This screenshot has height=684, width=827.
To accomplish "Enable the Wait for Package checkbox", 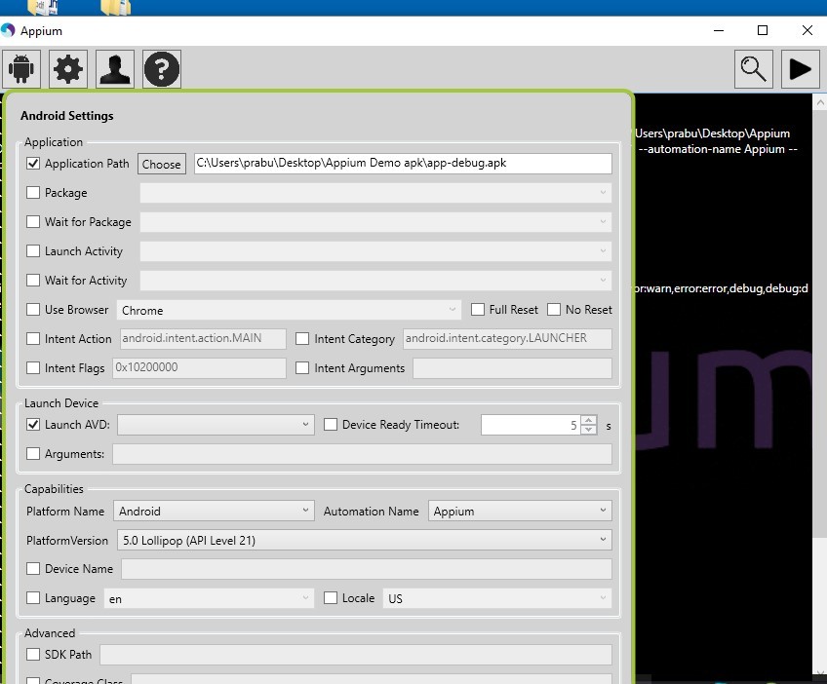I will coord(33,222).
